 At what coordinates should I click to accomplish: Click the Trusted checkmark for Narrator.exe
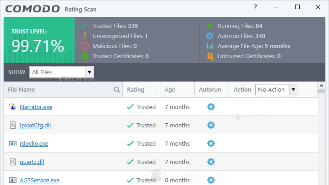click(130, 107)
